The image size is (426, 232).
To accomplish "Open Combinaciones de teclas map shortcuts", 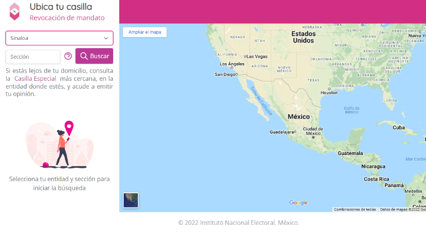I will click(355, 209).
